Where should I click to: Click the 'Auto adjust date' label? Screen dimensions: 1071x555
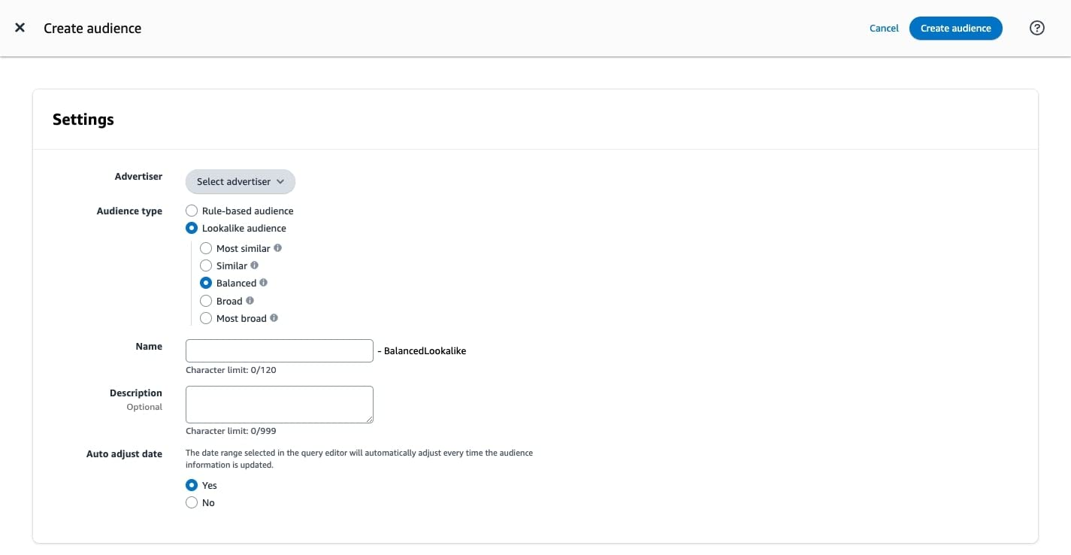(124, 454)
